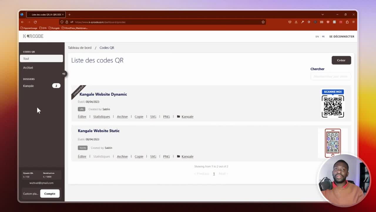
Task: Open the WordPress_Maintenance bookmarks folder
Action: 75,28
